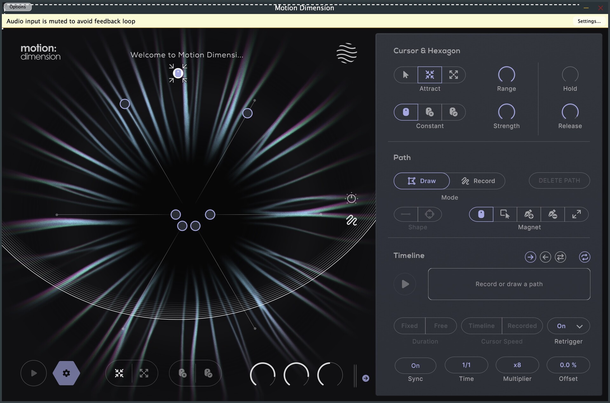Select Magnet expand arrows option
Image resolution: width=610 pixels, height=403 pixels.
click(x=576, y=214)
